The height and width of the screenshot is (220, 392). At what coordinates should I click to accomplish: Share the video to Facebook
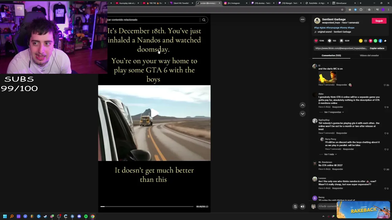(380, 41)
